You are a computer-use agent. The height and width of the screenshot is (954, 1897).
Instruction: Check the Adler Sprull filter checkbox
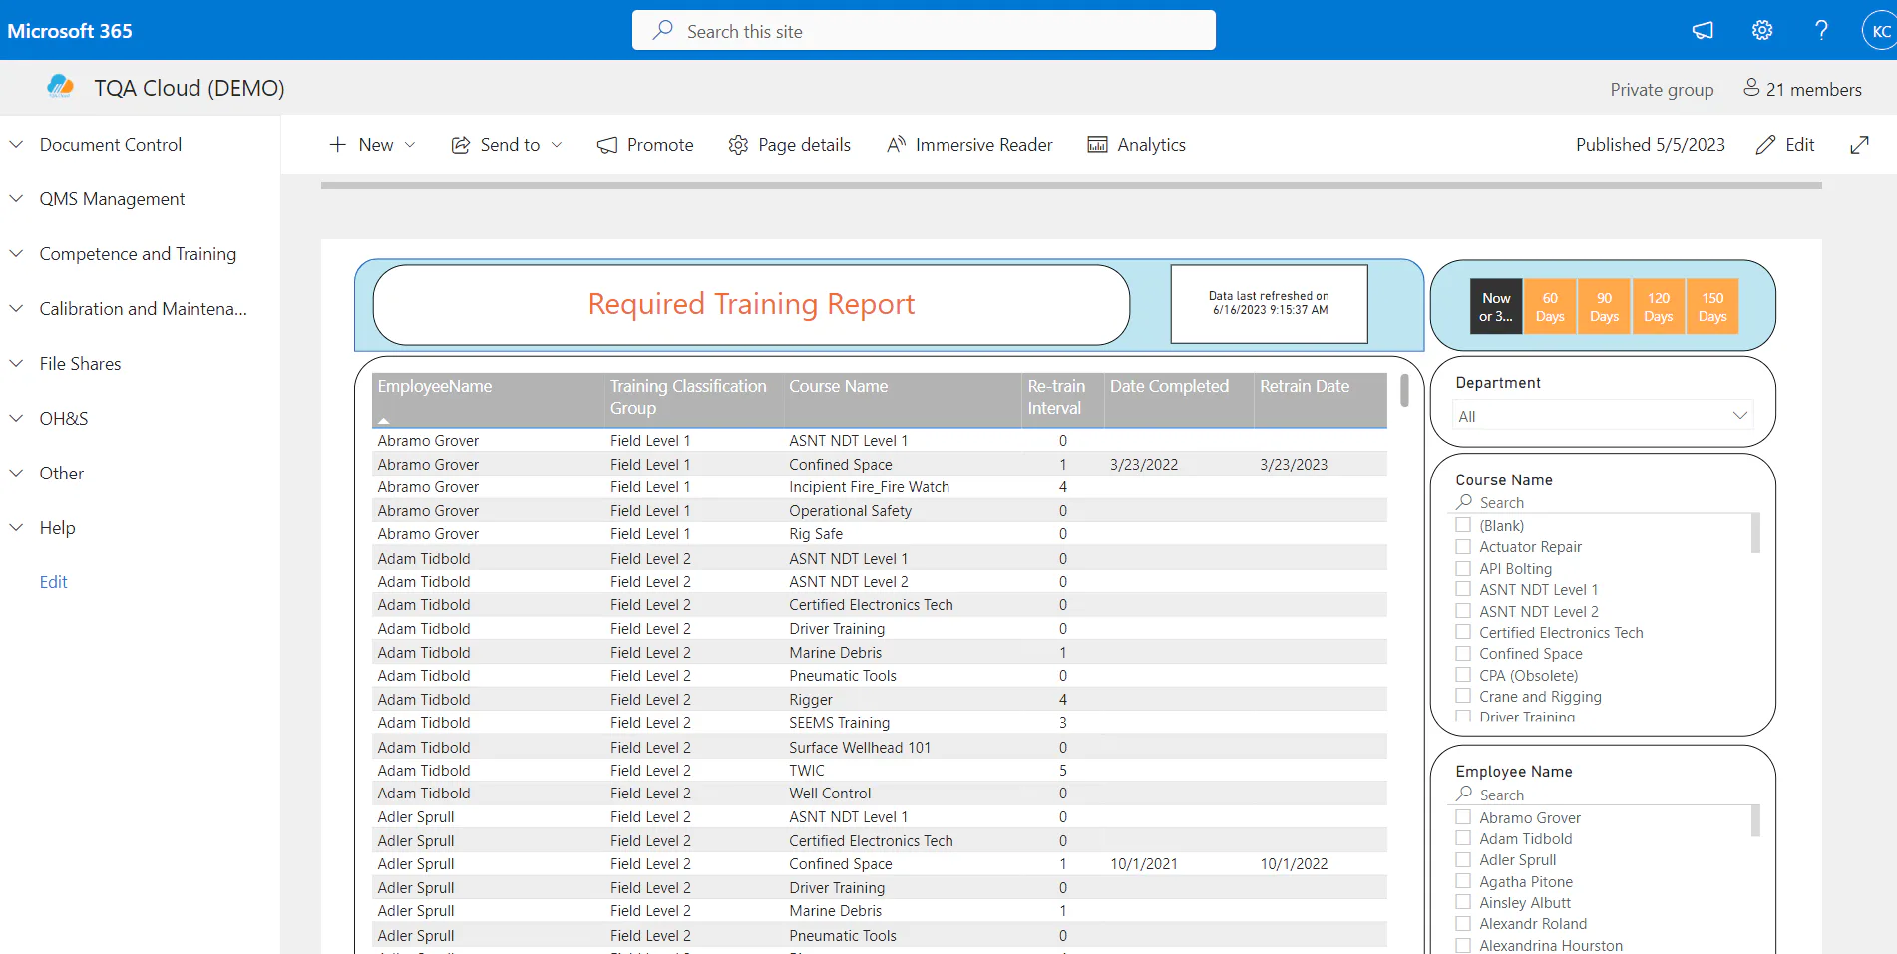click(1463, 859)
